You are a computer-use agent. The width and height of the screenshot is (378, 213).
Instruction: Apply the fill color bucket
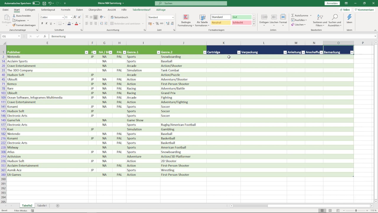click(69, 23)
